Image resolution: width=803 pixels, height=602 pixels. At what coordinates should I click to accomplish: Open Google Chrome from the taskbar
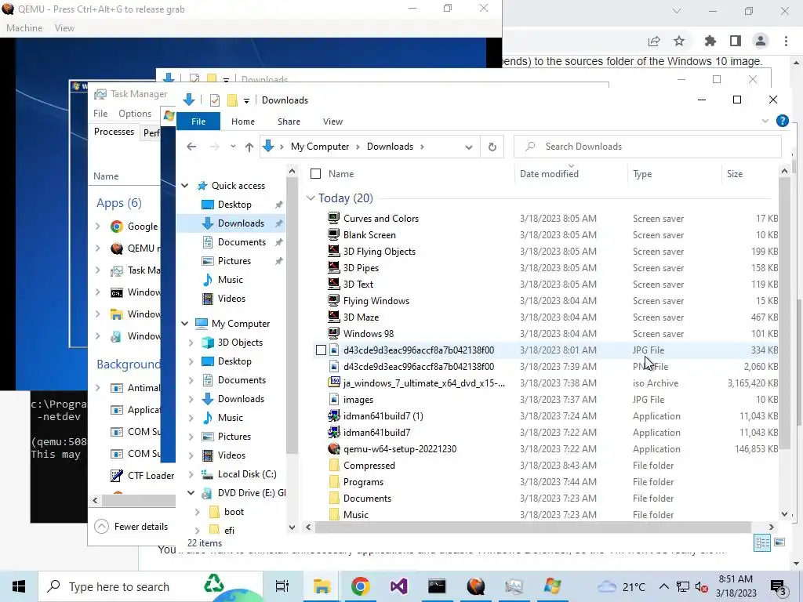click(361, 586)
